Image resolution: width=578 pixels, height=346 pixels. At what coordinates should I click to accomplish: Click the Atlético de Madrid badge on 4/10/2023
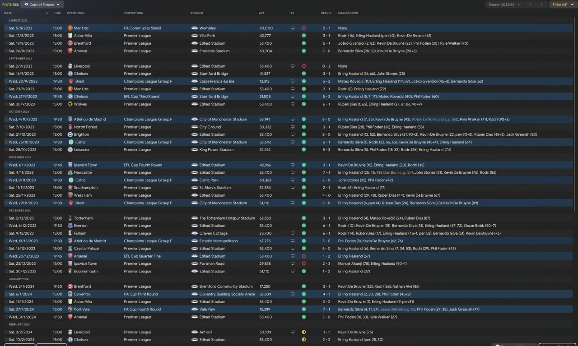tap(70, 120)
